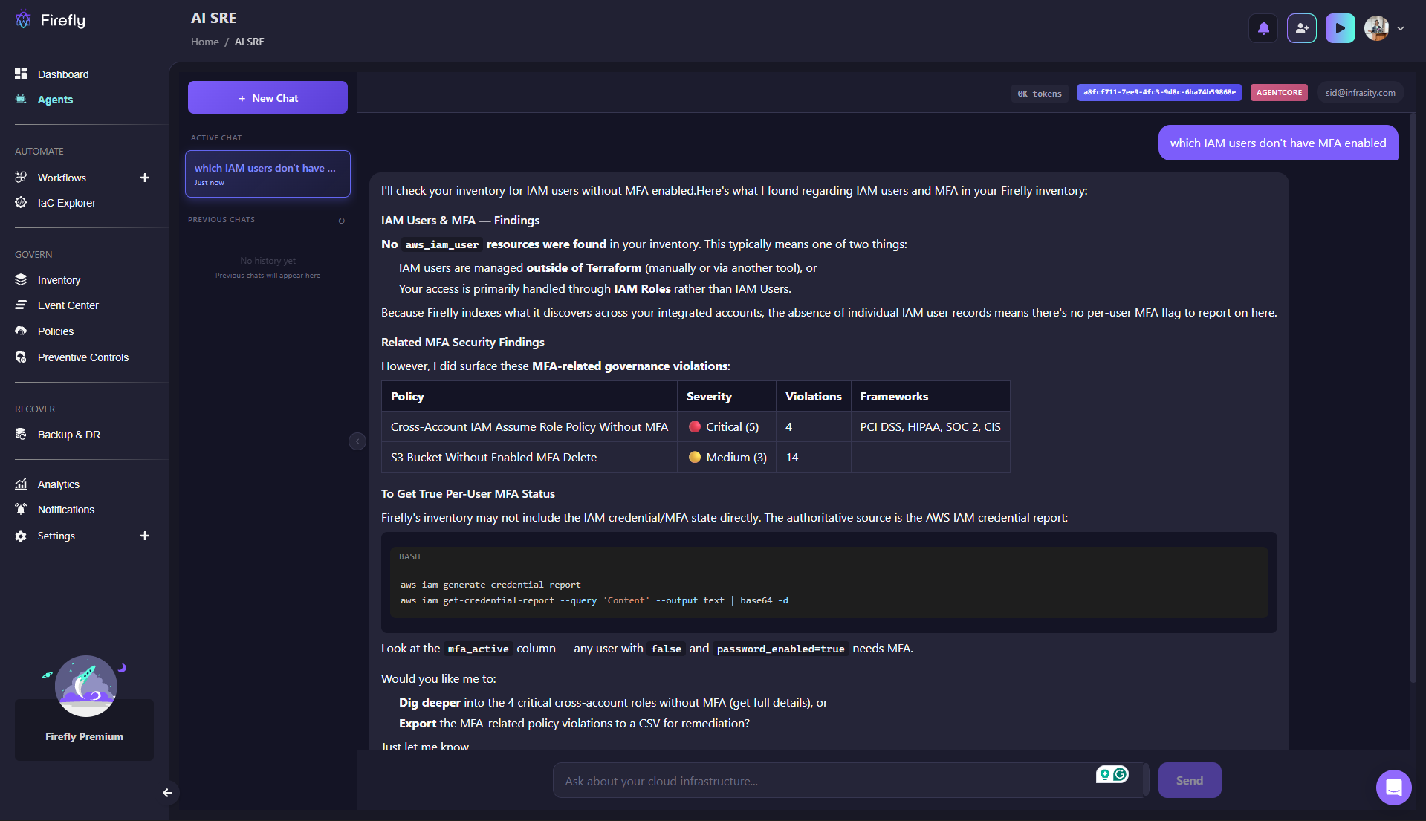This screenshot has width=1426, height=821.
Task: Collapse the chat list panel arrow
Action: point(357,441)
